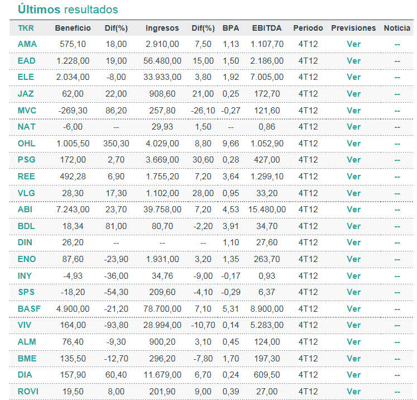Screen dimensions: 417x400
Task: Click the Previsiones column header
Action: (x=353, y=28)
